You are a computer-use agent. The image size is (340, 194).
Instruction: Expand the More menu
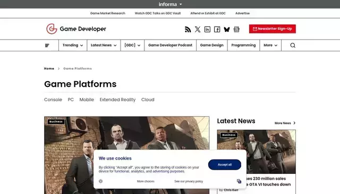point(270,45)
